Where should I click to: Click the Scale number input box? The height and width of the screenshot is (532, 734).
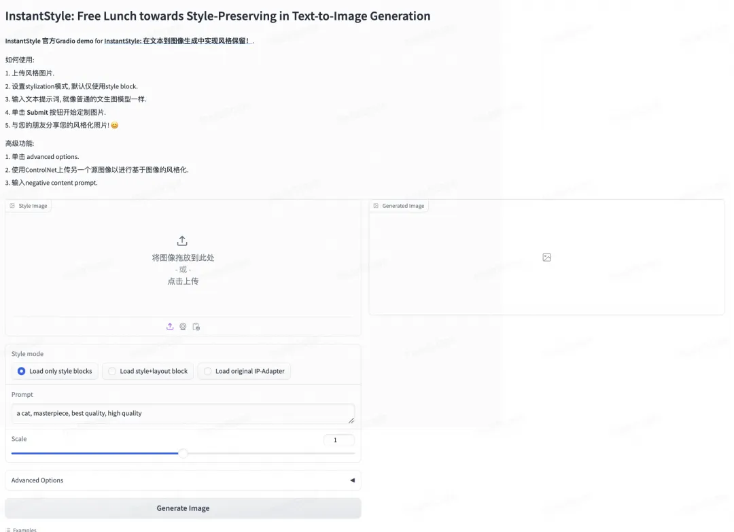coord(338,440)
